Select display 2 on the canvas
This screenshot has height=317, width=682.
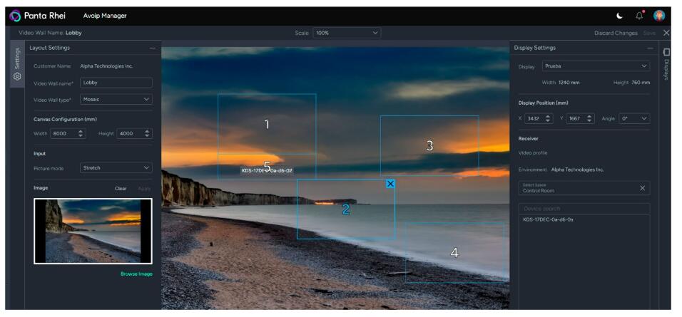click(346, 209)
